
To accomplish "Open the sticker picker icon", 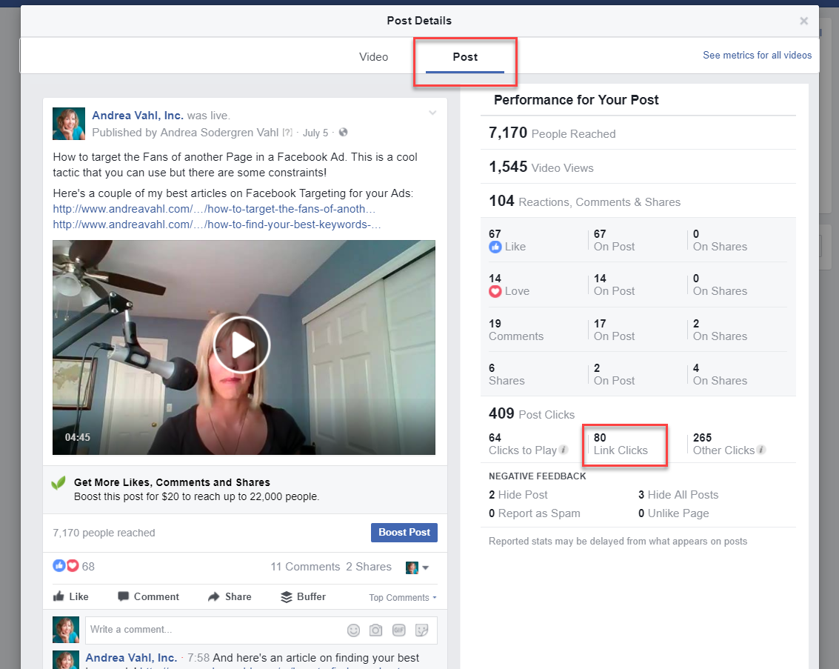I will pyautogui.click(x=421, y=630).
